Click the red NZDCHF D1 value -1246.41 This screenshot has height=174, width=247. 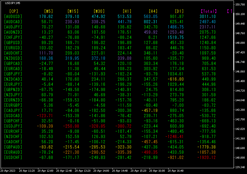click(x=174, y=137)
